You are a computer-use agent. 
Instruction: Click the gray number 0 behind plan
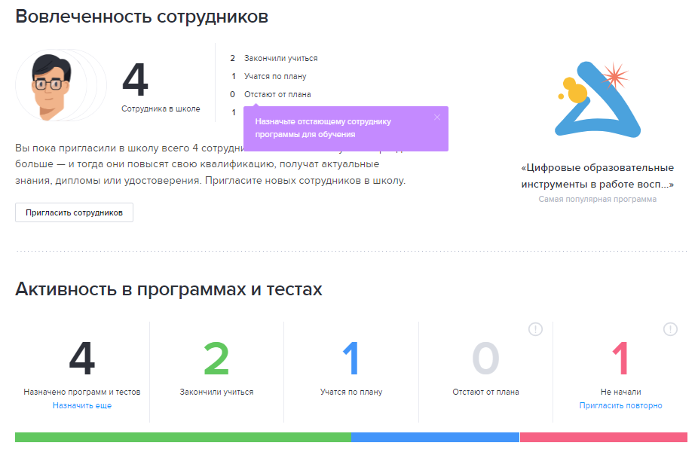(485, 359)
